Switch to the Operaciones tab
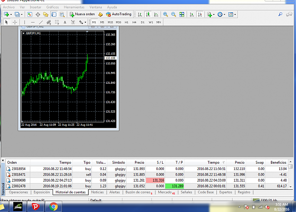 click(x=18, y=192)
